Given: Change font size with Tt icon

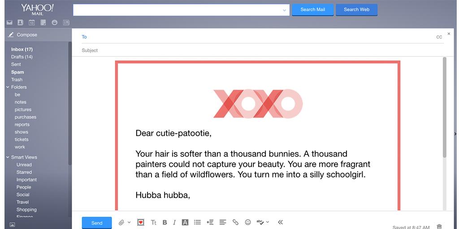Looking at the screenshot, I should pyautogui.click(x=153, y=223).
